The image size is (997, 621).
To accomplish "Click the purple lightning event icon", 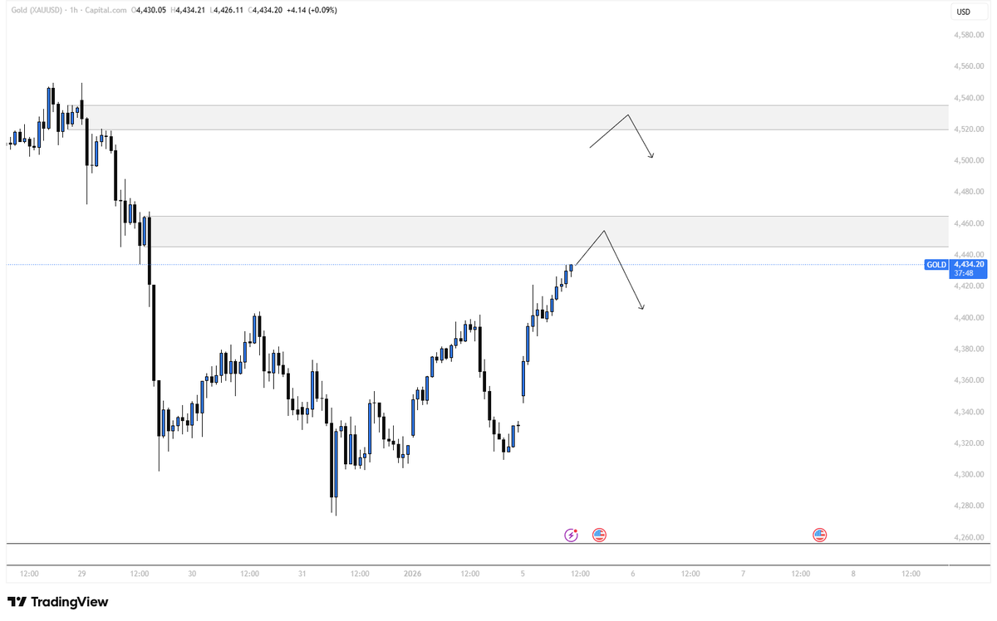I will tap(572, 535).
